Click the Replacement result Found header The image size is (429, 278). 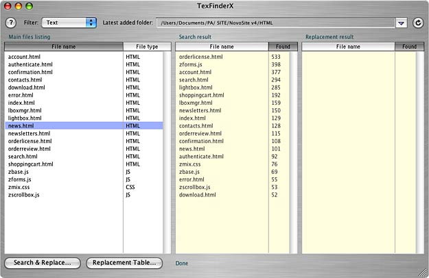click(409, 47)
